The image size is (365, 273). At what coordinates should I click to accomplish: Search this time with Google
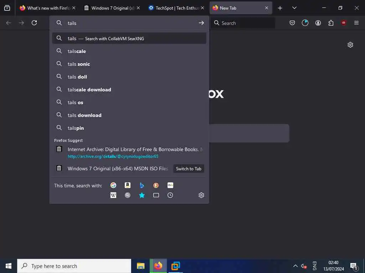coord(113,185)
